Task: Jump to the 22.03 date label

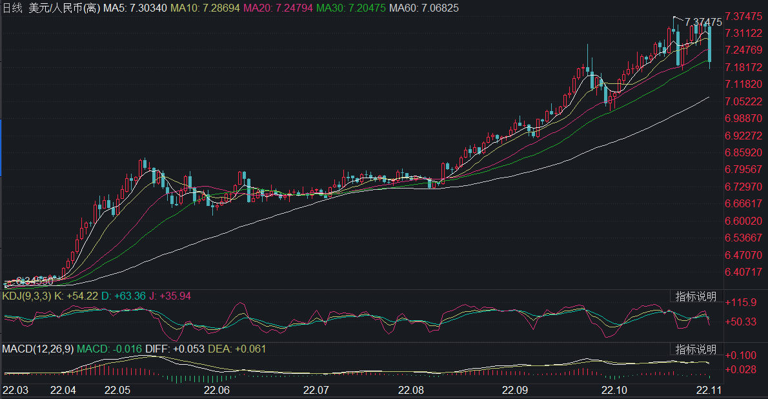Action: (x=15, y=391)
